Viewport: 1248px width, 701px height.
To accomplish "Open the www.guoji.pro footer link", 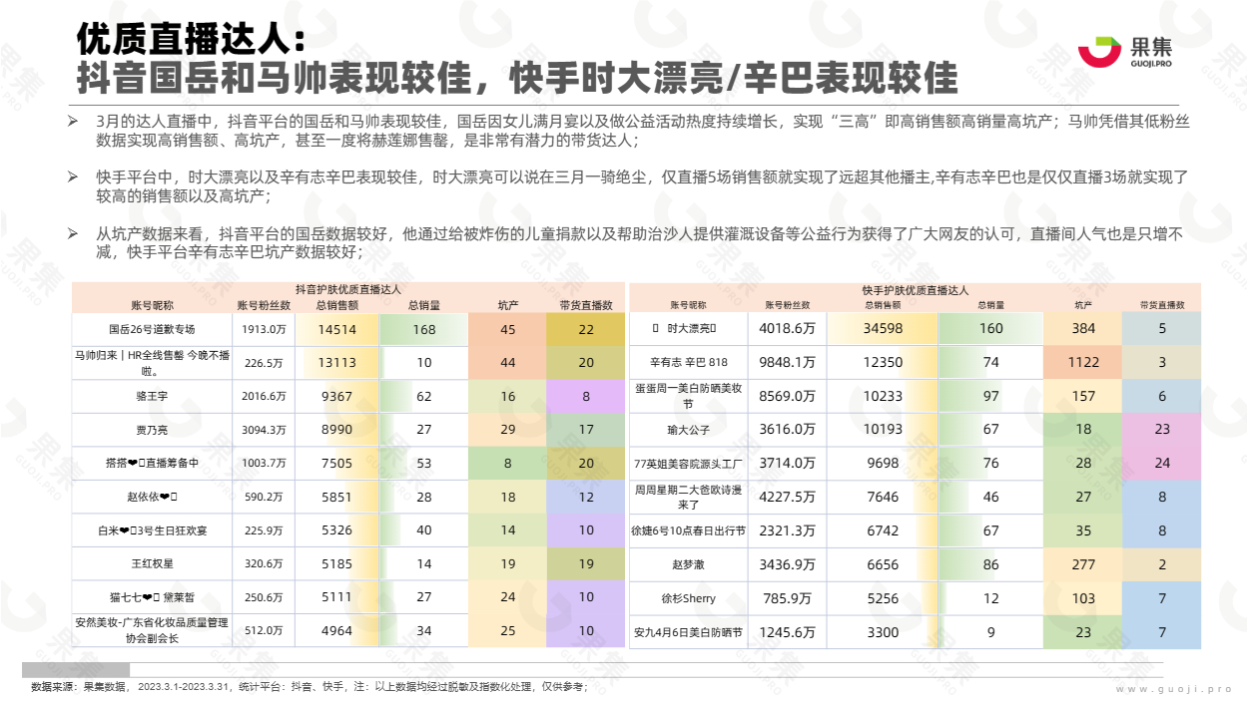I will tap(1174, 688).
